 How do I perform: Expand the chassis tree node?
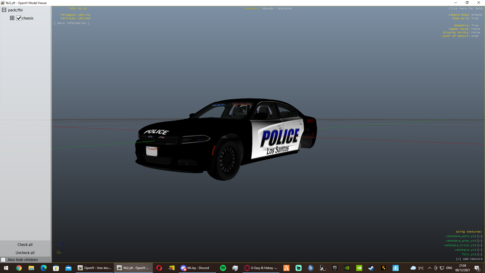point(12,18)
